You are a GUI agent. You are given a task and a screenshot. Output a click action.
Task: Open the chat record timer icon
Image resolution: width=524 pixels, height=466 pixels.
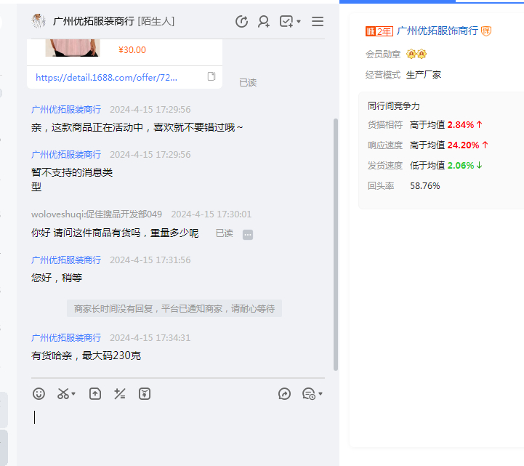(x=309, y=394)
